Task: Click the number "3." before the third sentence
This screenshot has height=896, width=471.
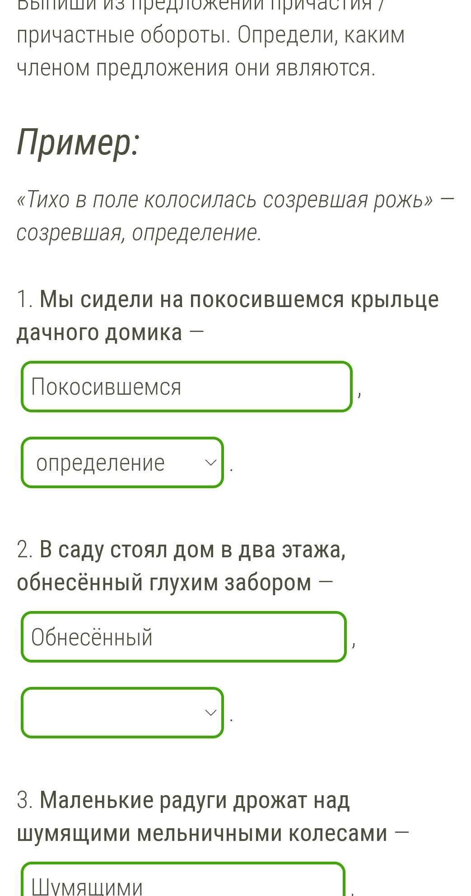Action: tap(24, 801)
